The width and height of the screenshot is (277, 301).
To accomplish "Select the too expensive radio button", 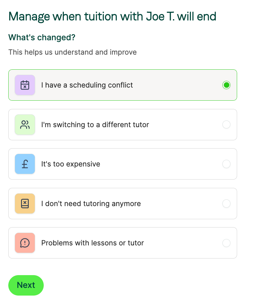I will pyautogui.click(x=226, y=164).
